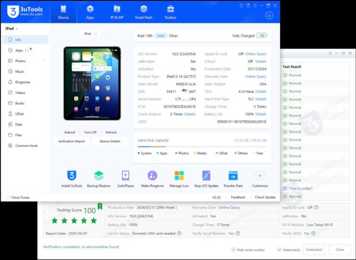Image resolution: width=356 pixels, height=260 pixels.
Task: Open Apps in the sidebar
Action: 26,50
